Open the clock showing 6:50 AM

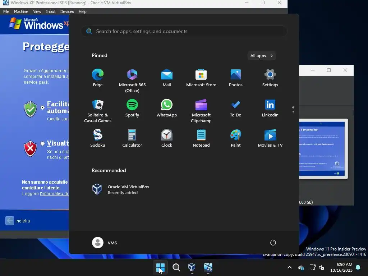(x=341, y=267)
